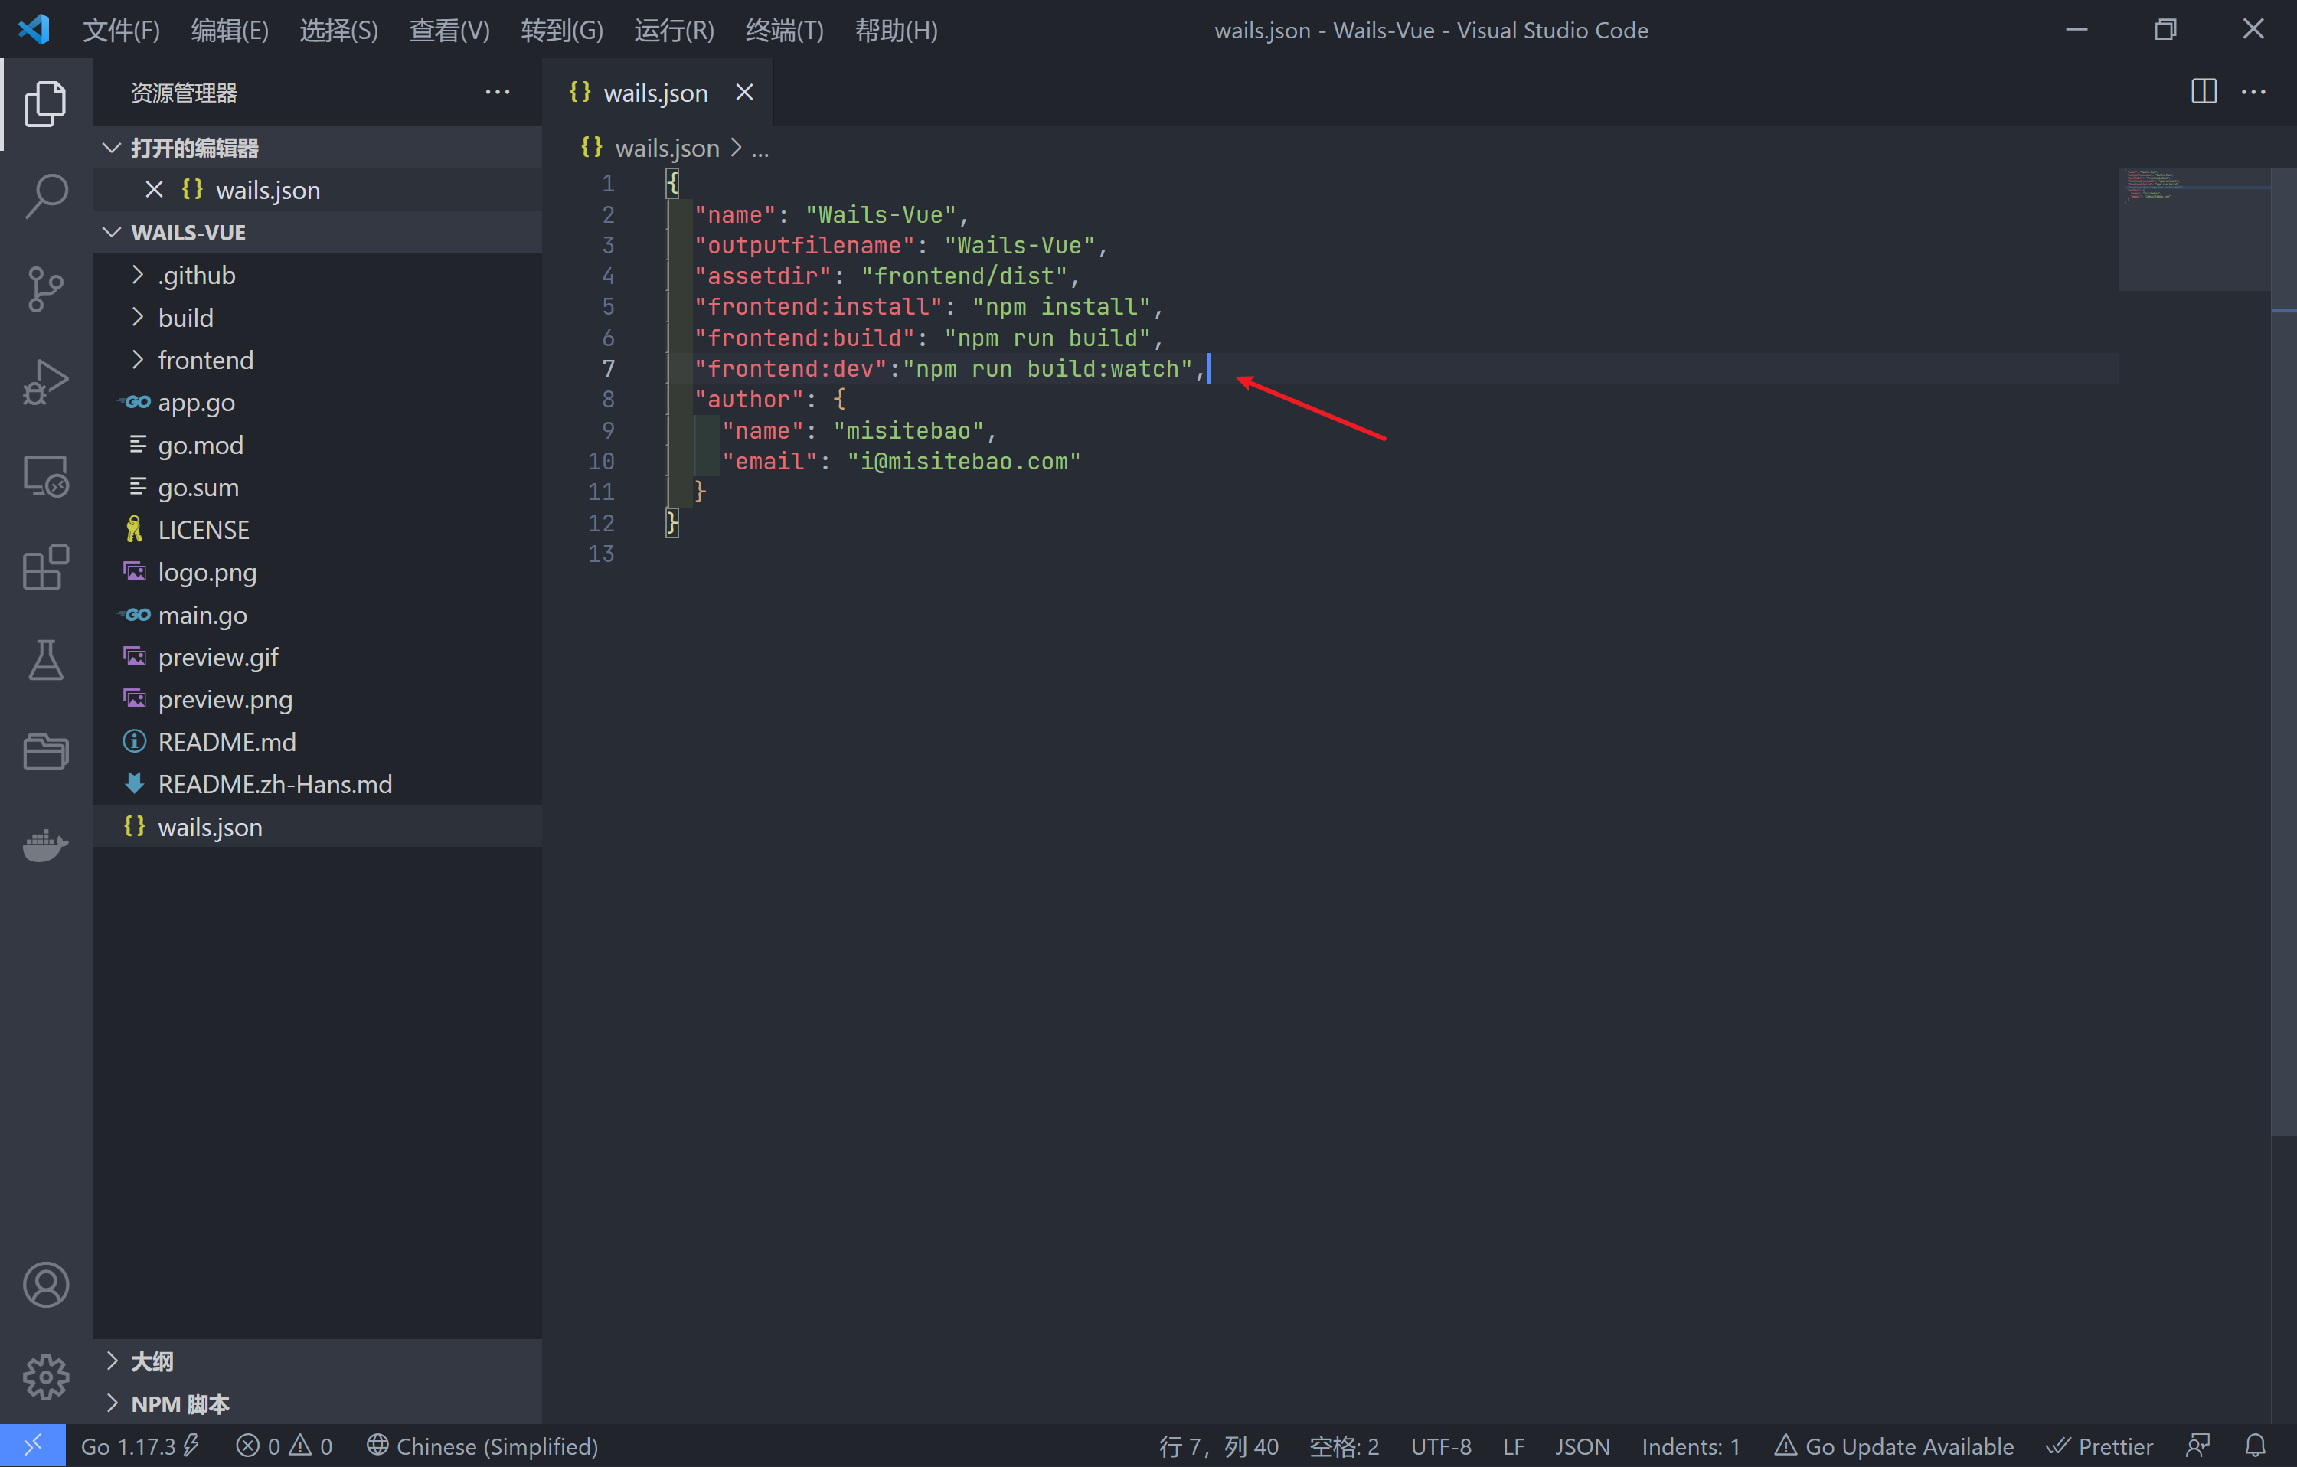Toggle Prettier formatter in the status bar

pyautogui.click(x=2102, y=1445)
